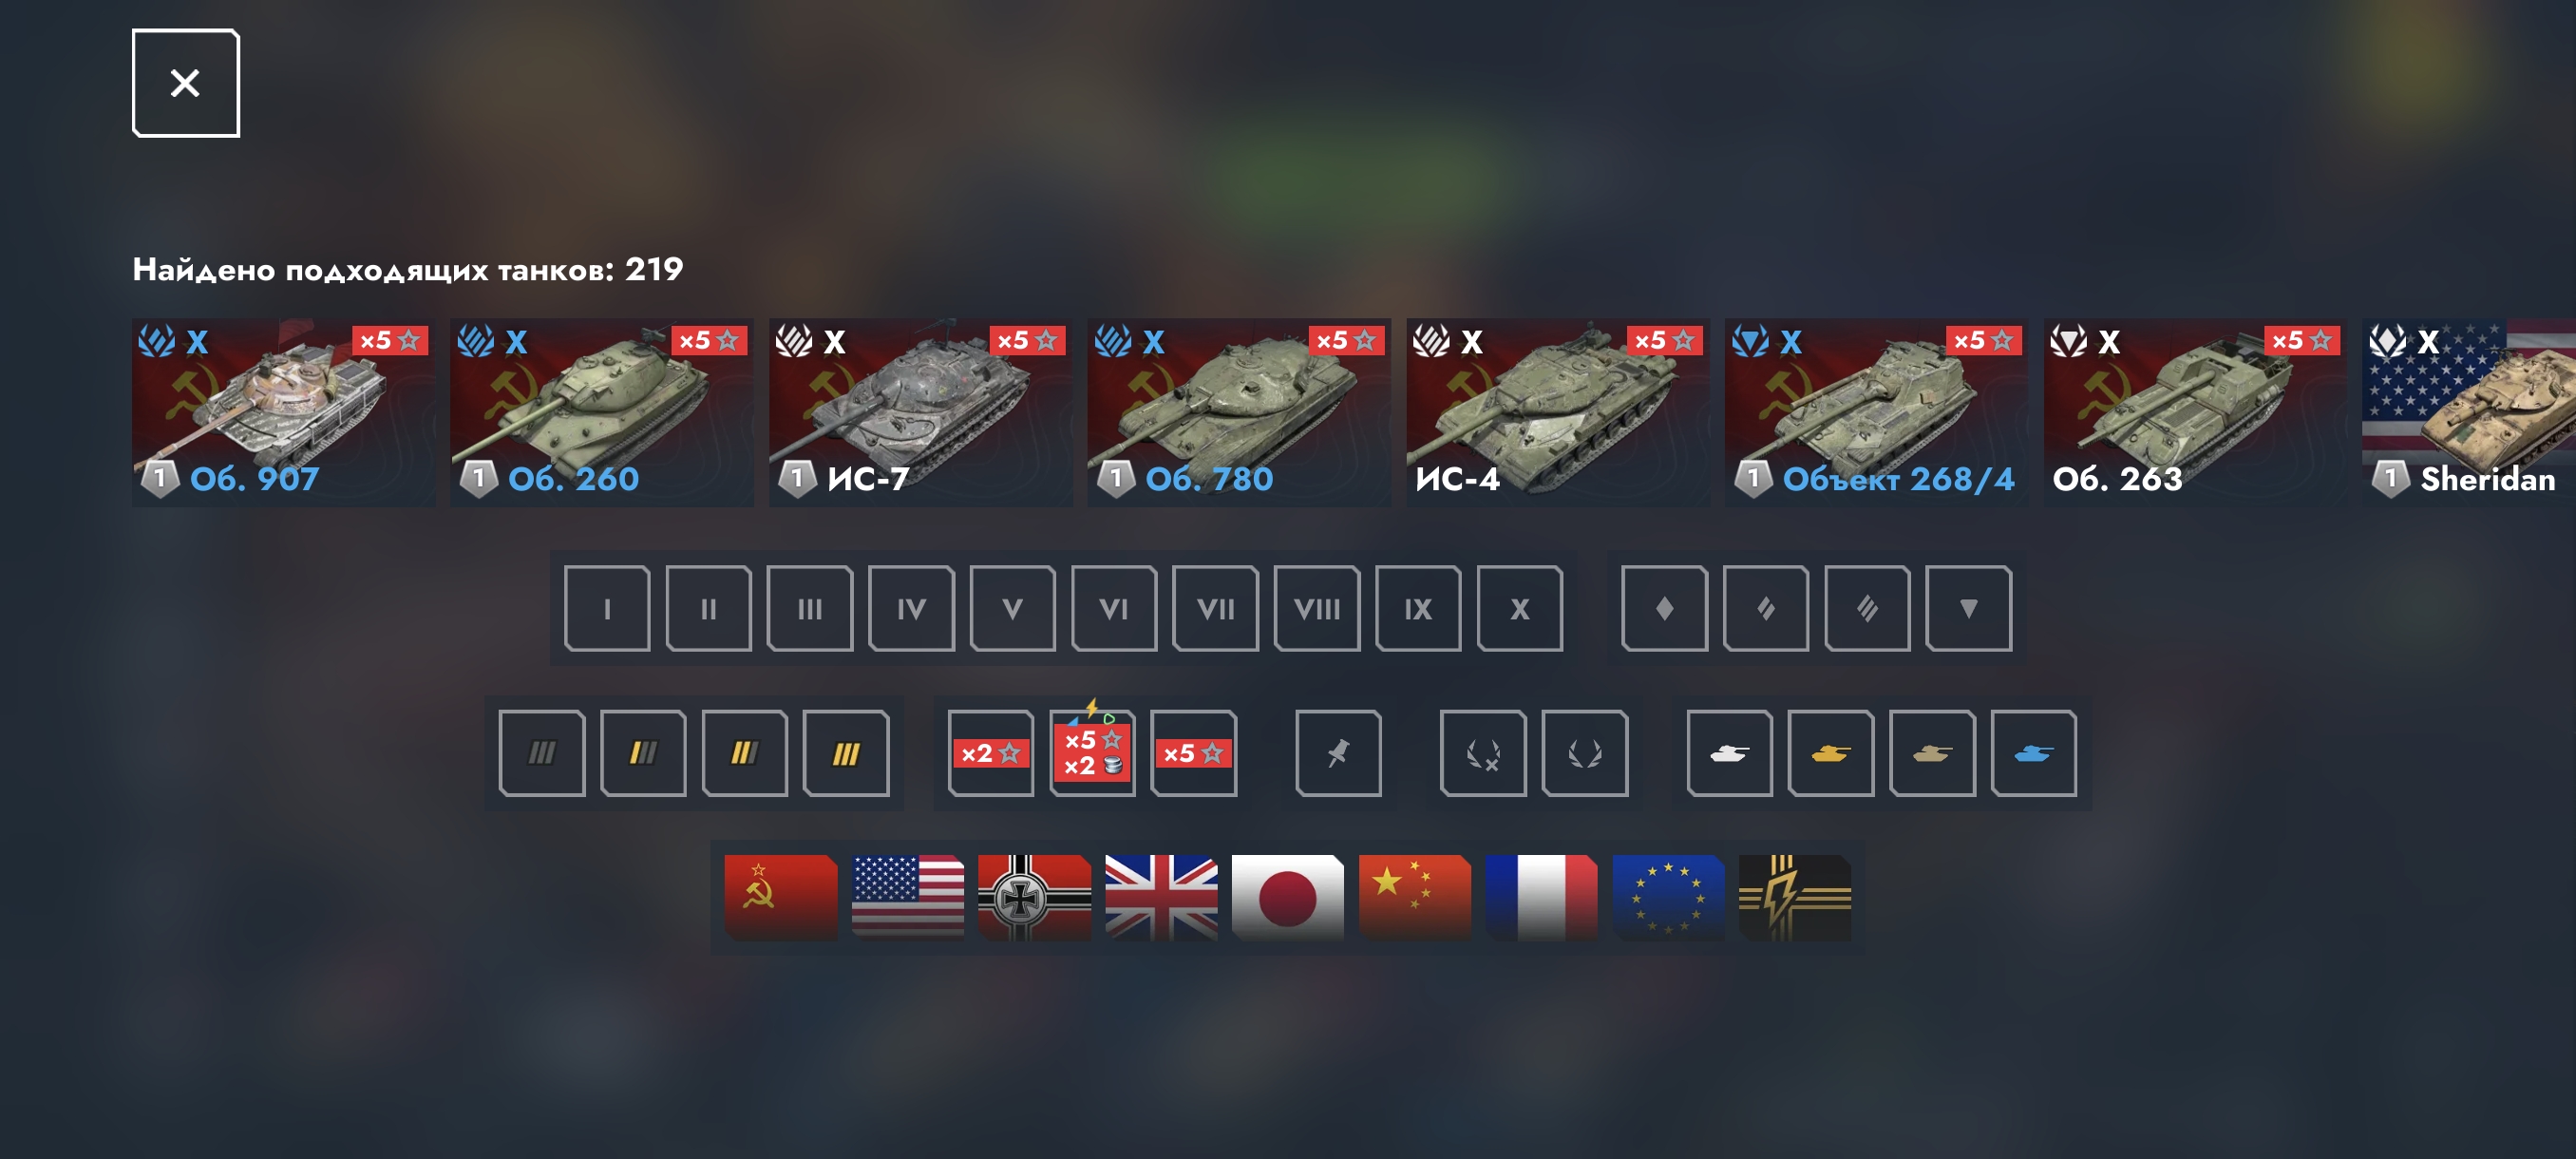Screen dimensions: 2576x1159
Task: Select unresearched gray stripes filter
Action: point(542,753)
